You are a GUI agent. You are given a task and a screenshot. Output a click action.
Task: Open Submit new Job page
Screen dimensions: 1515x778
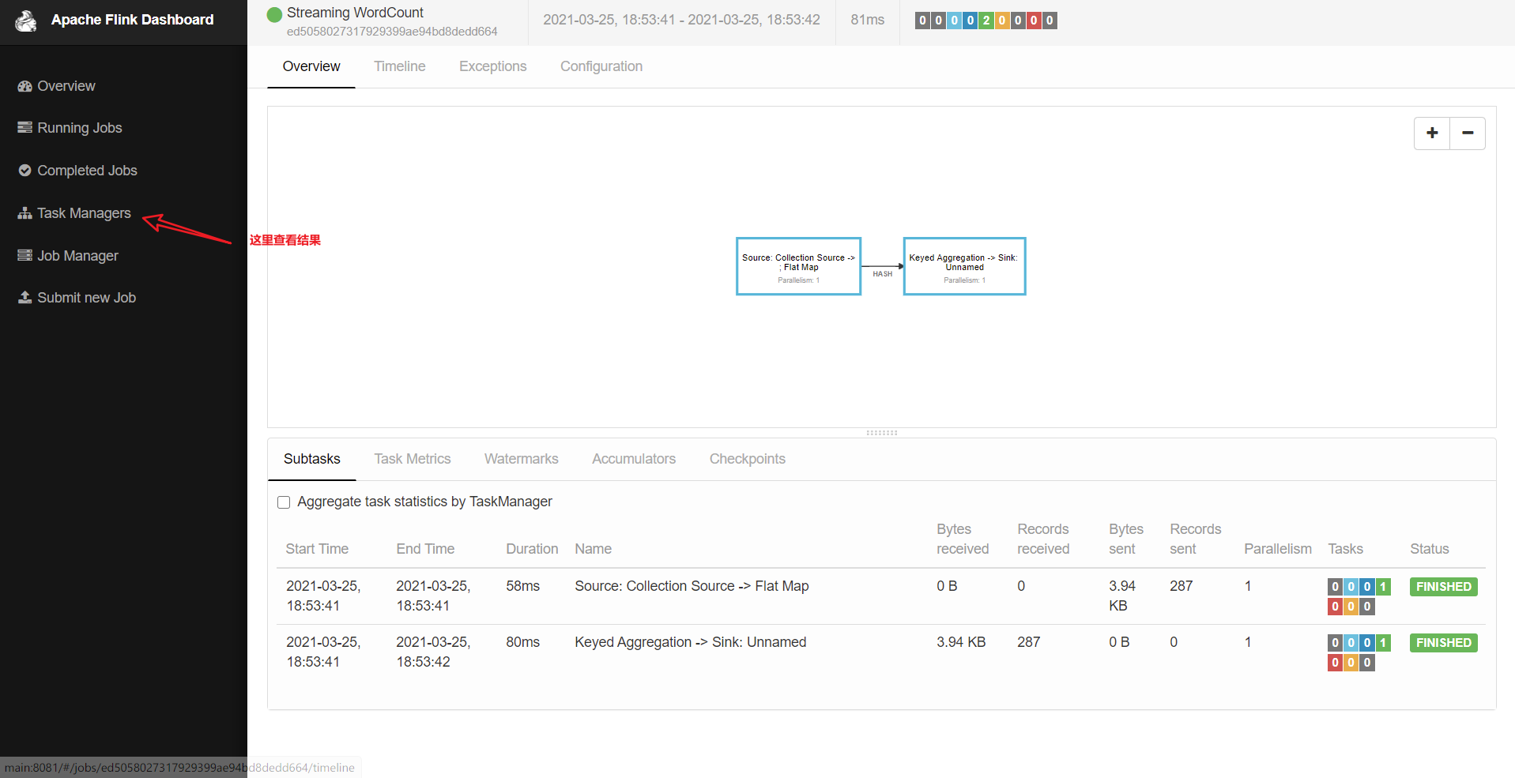[x=86, y=298]
